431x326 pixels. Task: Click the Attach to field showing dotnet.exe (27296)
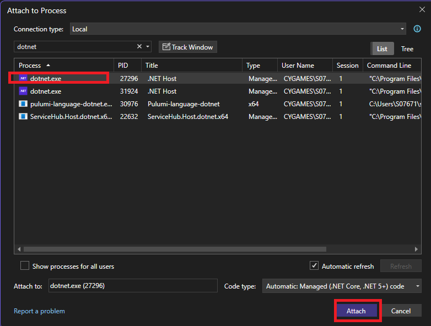133,286
